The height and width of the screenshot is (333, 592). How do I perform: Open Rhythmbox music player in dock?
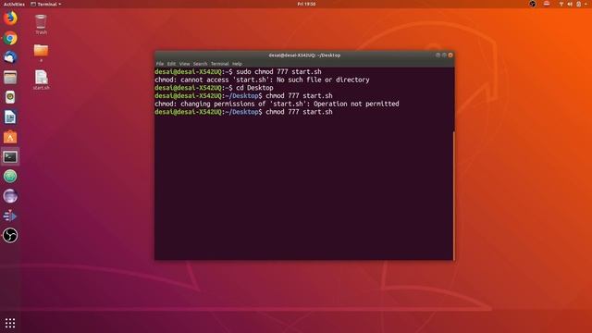point(10,97)
